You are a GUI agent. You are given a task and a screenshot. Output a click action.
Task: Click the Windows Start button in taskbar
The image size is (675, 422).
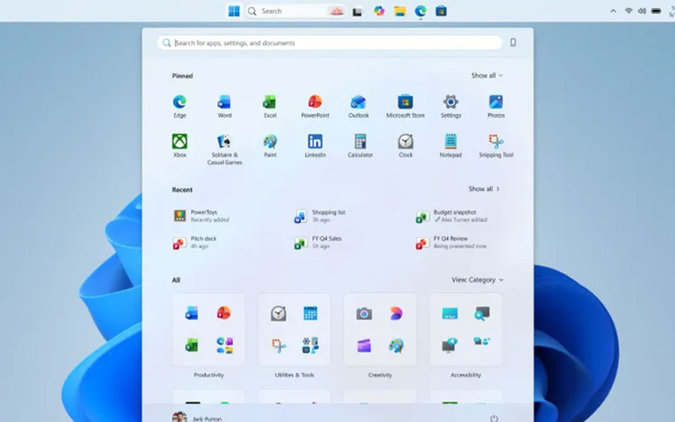[234, 11]
